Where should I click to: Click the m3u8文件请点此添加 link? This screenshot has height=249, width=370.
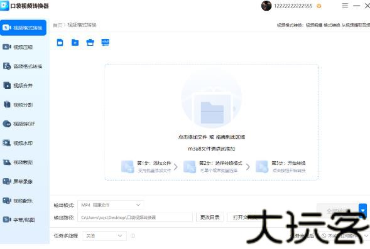[212, 149]
